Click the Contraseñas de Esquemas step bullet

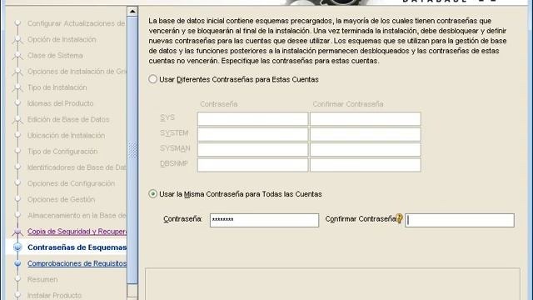pyautogui.click(x=17, y=247)
